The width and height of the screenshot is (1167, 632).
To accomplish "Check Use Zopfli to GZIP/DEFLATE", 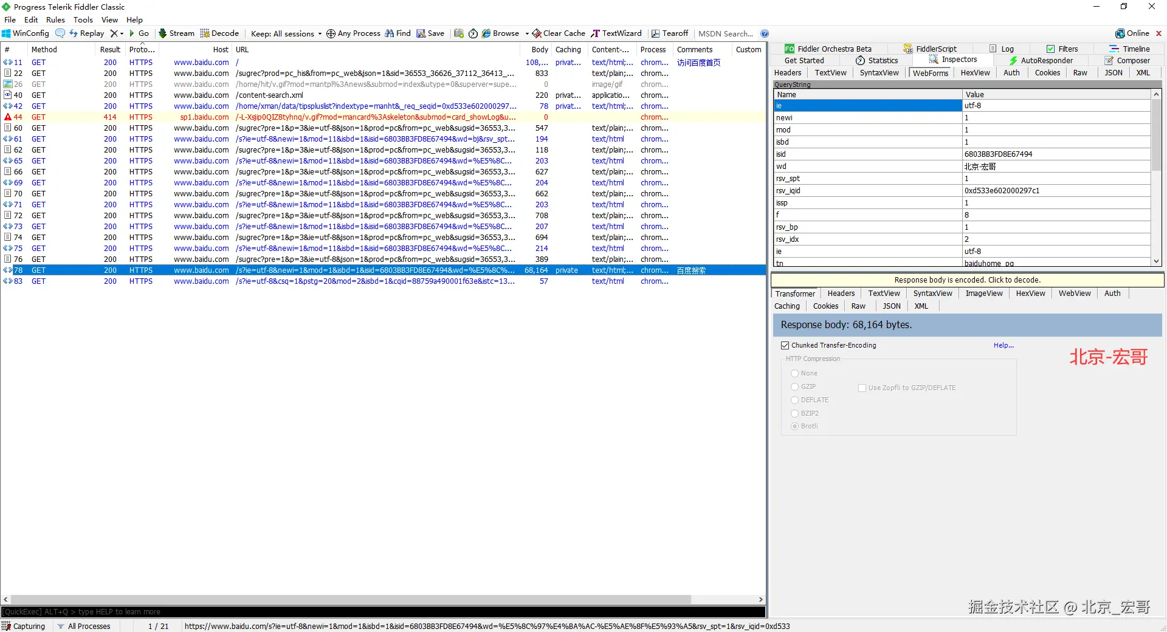I will pyautogui.click(x=862, y=388).
